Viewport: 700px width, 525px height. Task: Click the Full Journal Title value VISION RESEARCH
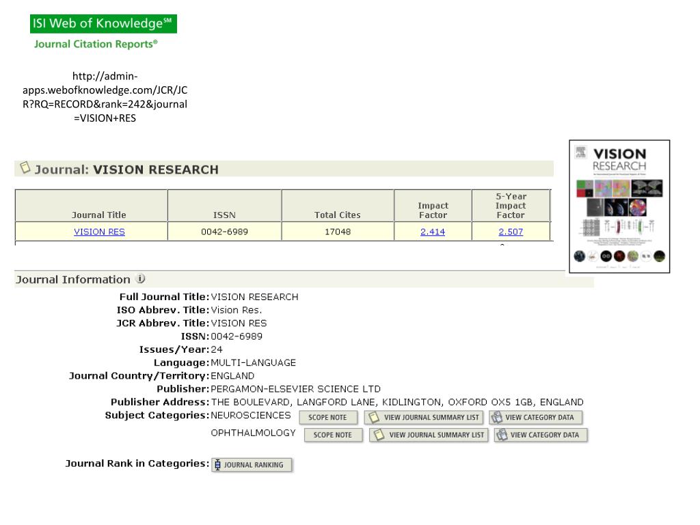pyautogui.click(x=254, y=297)
